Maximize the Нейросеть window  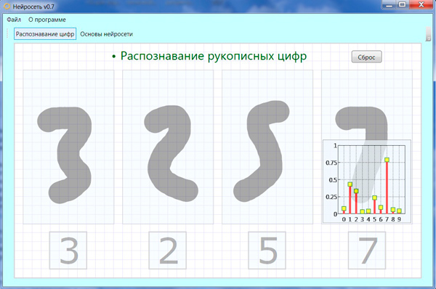402,4
